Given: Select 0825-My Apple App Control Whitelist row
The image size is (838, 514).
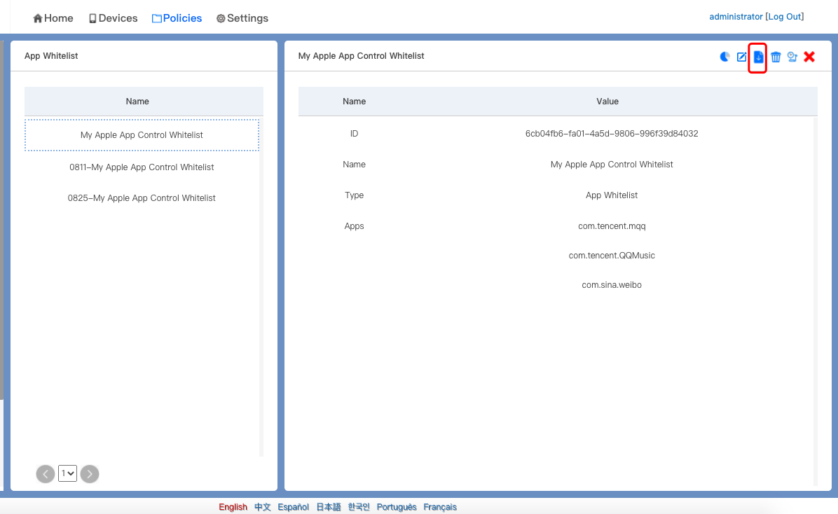Looking at the screenshot, I should [x=142, y=198].
